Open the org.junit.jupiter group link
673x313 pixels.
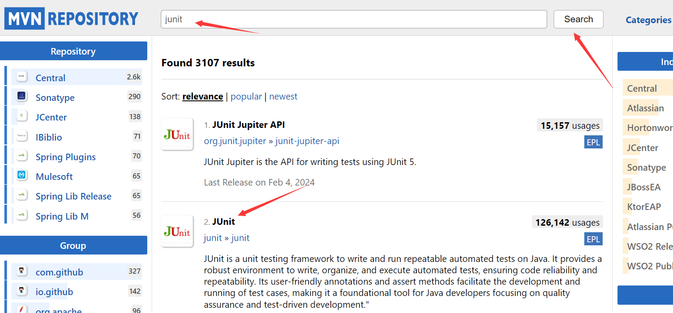(235, 141)
